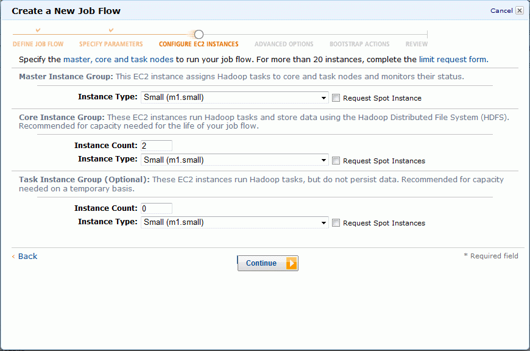The width and height of the screenshot is (530, 351).
Task: Check Request Spot Instances for core group
Action: pos(336,161)
